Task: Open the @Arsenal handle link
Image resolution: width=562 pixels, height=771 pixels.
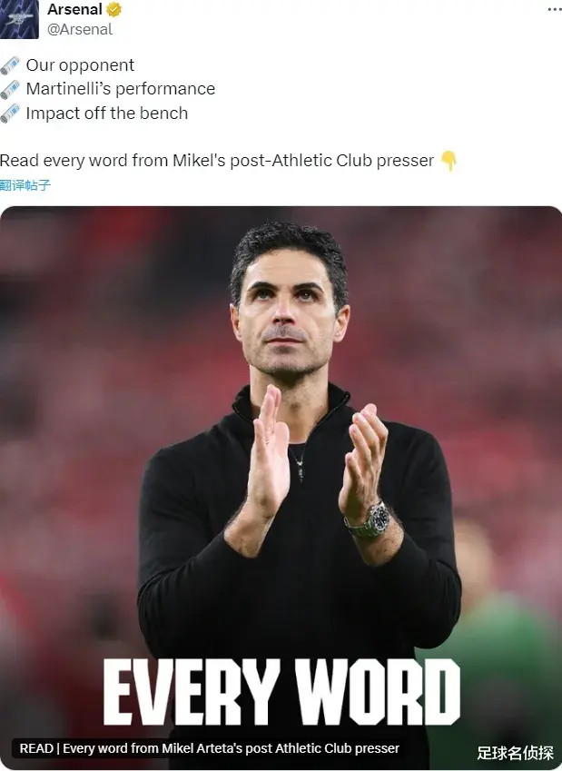Action: point(80,29)
